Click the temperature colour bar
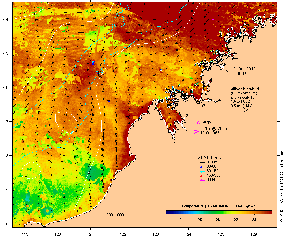The height and width of the screenshot is (237, 286). [219, 212]
